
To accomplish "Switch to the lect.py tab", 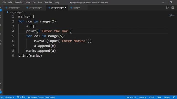I will coord(76,8).
